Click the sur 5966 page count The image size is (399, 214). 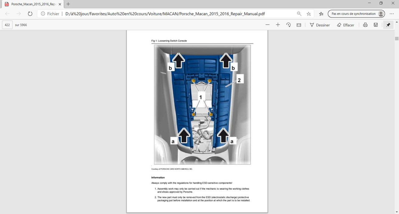pos(21,25)
